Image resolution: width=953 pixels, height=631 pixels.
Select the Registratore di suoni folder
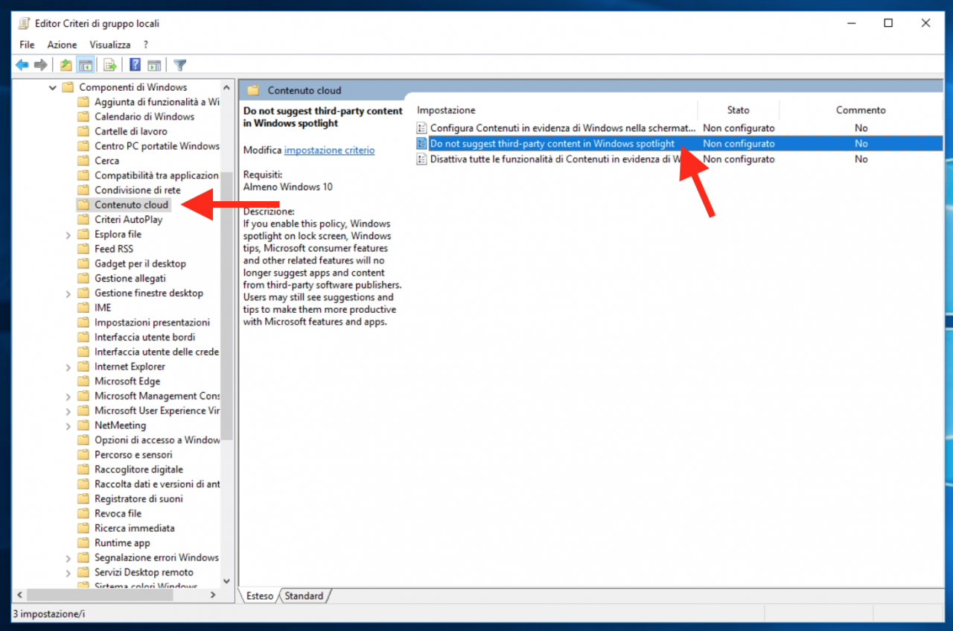coord(138,499)
